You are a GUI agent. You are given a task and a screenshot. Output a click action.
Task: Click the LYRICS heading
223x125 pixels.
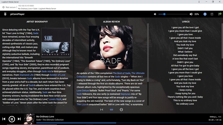(186, 22)
